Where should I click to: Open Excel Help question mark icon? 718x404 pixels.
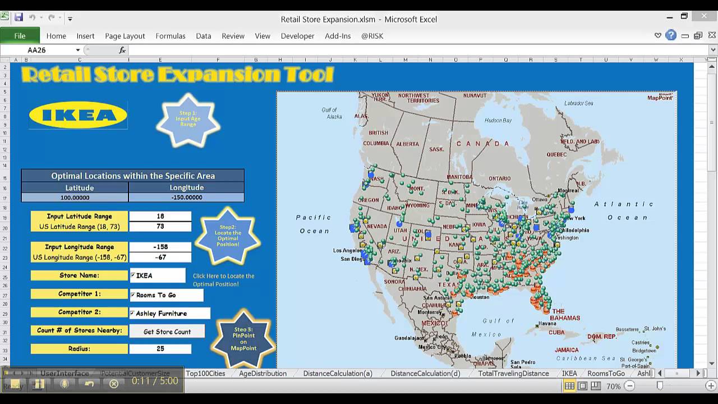pyautogui.click(x=671, y=35)
